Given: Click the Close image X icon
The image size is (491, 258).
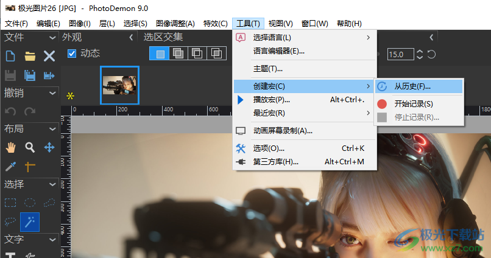Looking at the screenshot, I should coord(49,57).
